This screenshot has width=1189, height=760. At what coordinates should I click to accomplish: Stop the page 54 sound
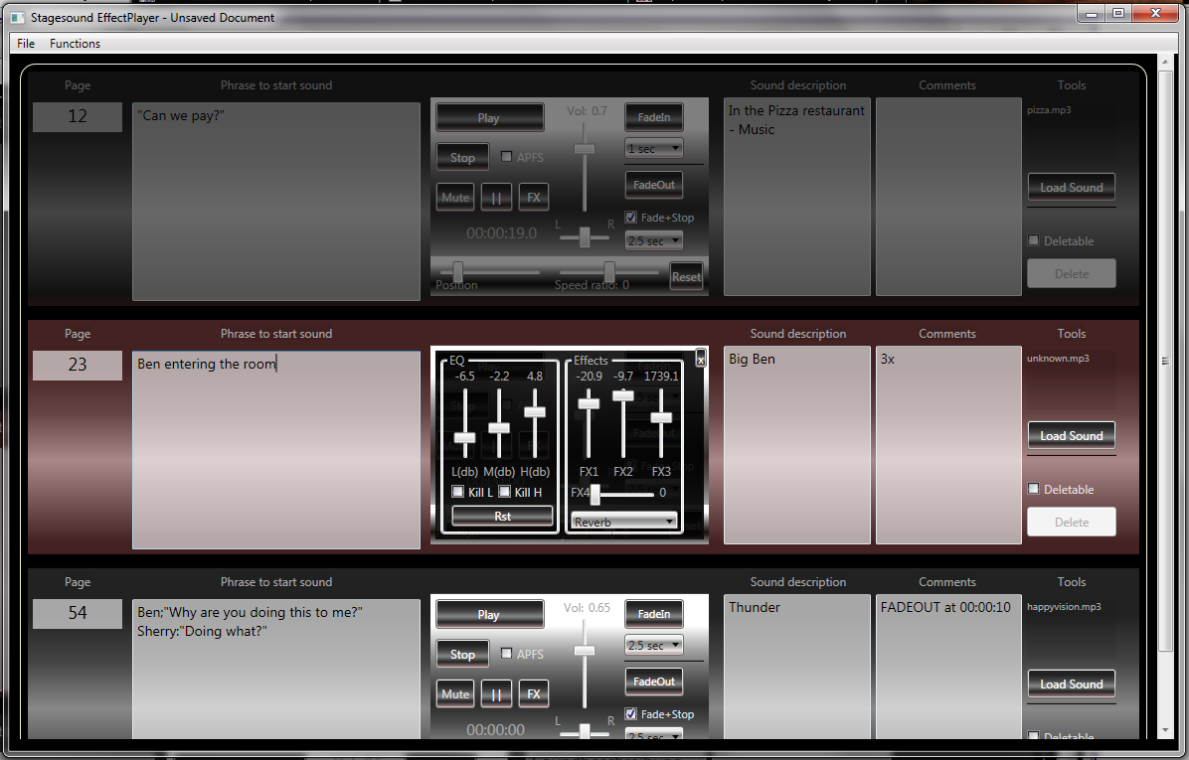(462, 654)
